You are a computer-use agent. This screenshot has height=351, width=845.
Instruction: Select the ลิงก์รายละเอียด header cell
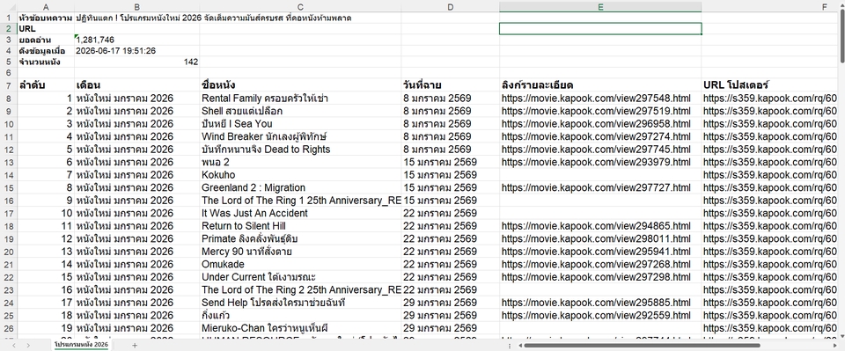pyautogui.click(x=600, y=85)
